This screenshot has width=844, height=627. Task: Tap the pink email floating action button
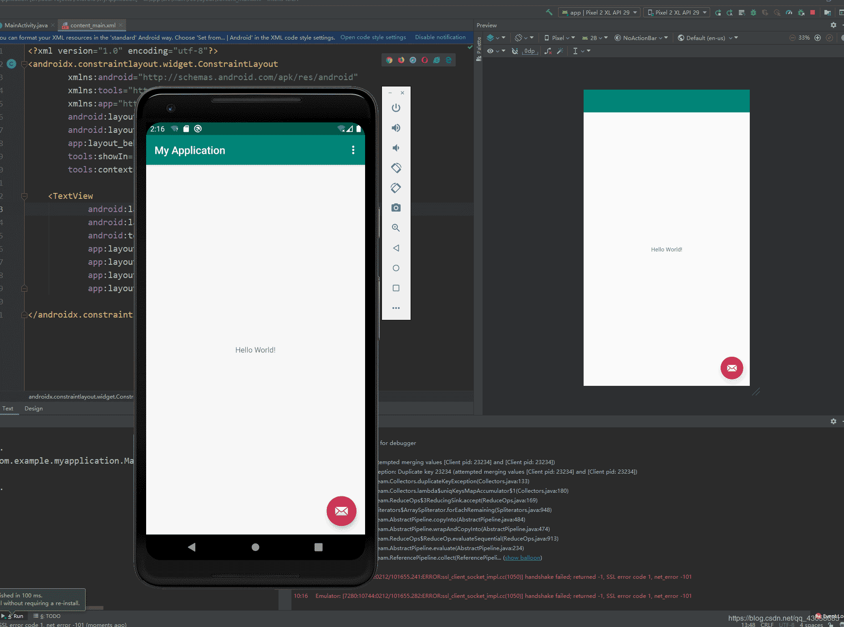pos(341,511)
